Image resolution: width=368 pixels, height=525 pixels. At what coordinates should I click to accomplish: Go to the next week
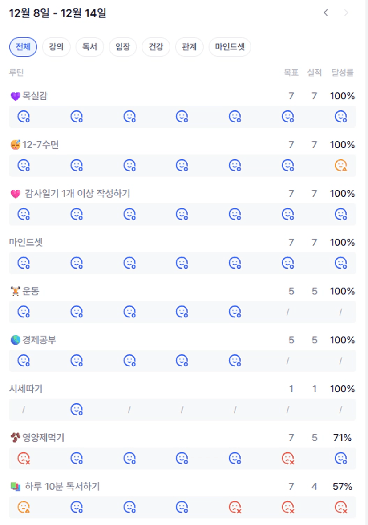coord(346,13)
